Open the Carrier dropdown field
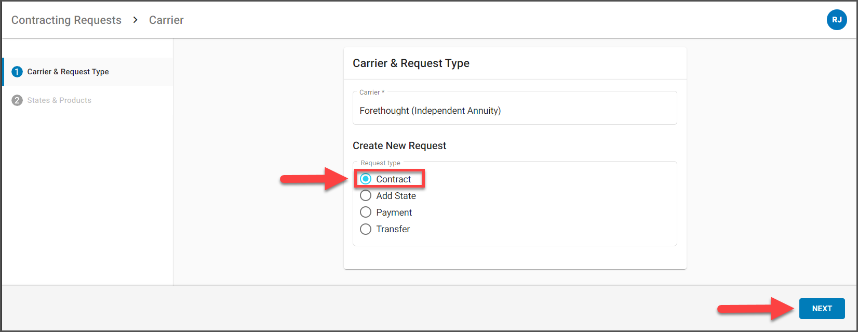 (x=515, y=108)
